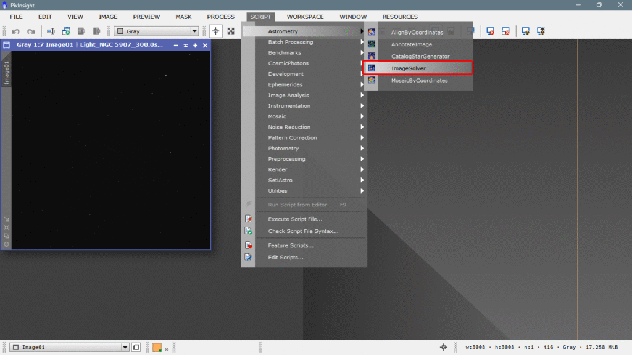Click the redo arrow in the toolbar
632x355 pixels.
31,31
